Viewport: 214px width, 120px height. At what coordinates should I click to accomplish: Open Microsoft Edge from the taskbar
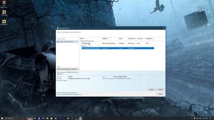tap(43, 118)
